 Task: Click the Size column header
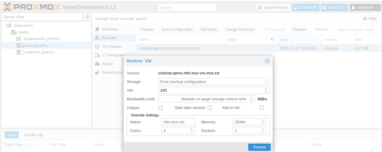coord(366,39)
